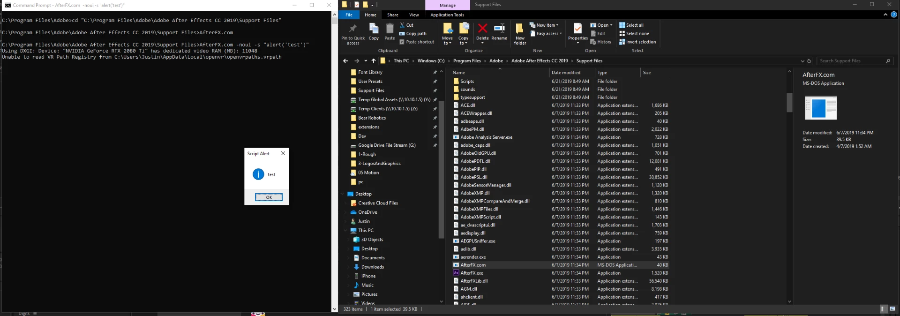
Task: Click OK in Script Alert dialog
Action: coord(269,197)
